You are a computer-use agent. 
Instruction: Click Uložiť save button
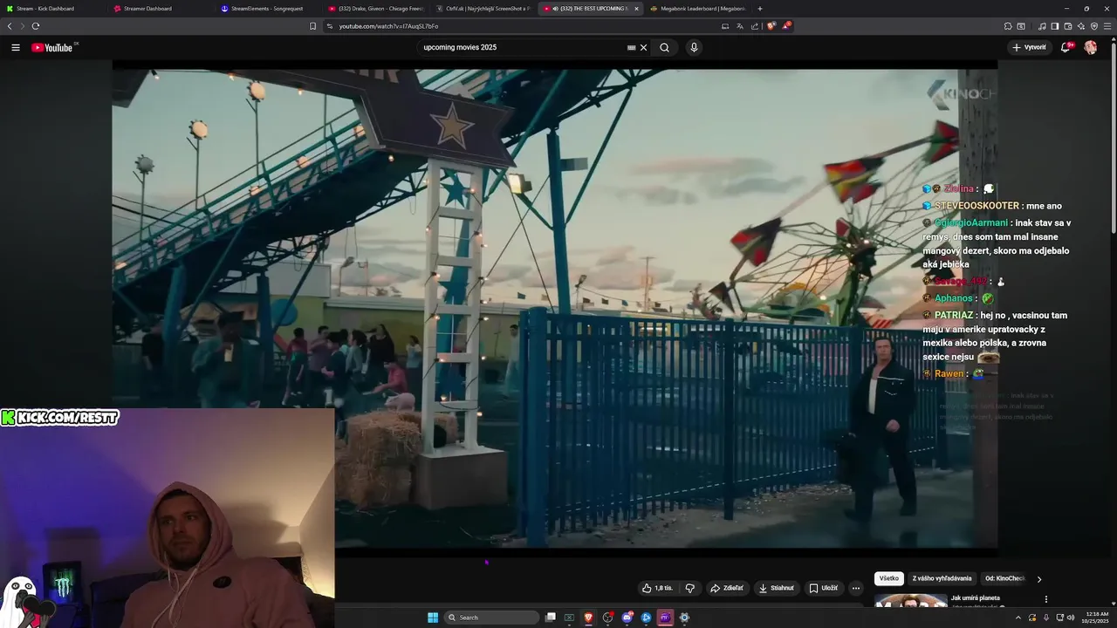(x=823, y=588)
